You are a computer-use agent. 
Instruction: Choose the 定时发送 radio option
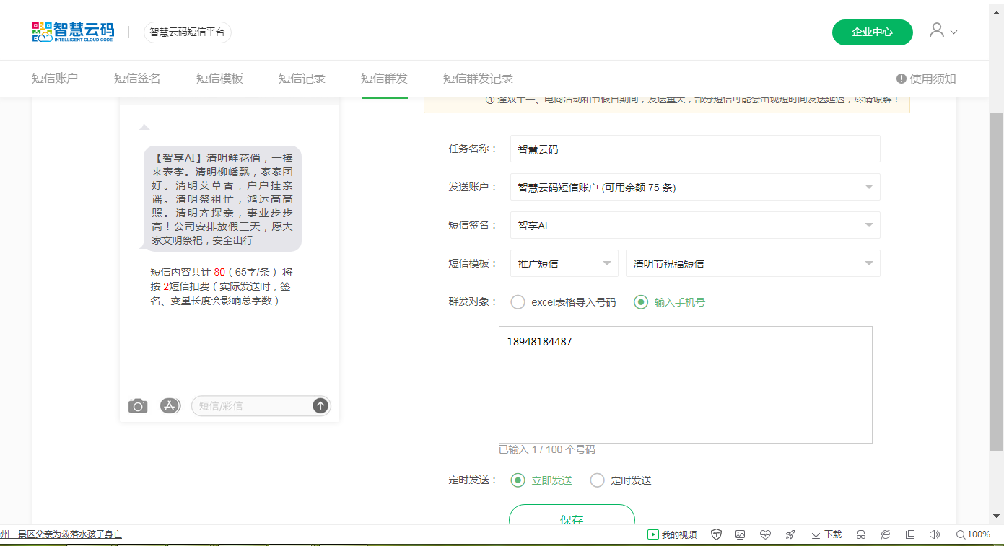(x=597, y=480)
